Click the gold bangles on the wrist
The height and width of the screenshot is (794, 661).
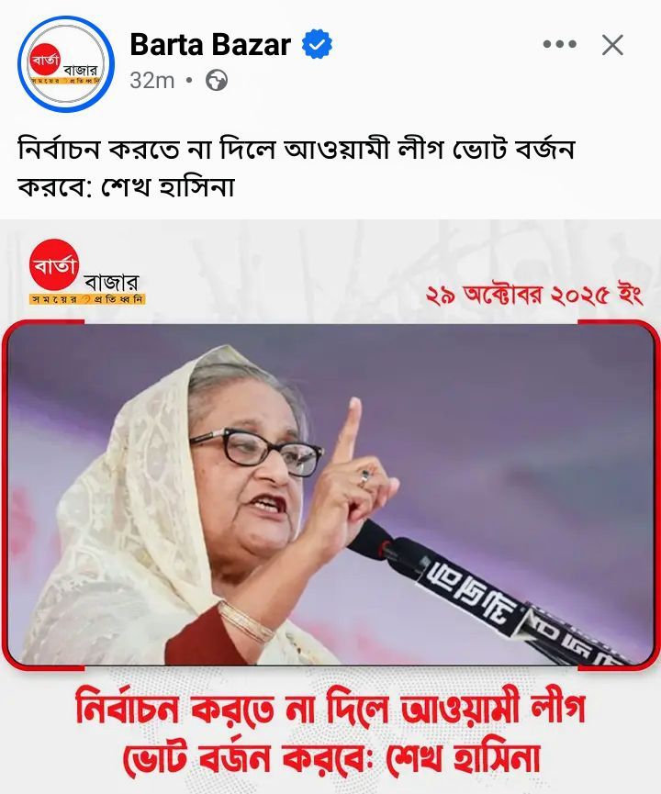246,622
